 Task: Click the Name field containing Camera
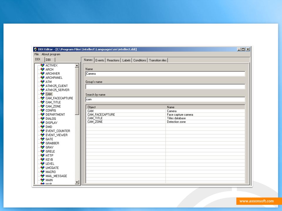(165, 74)
